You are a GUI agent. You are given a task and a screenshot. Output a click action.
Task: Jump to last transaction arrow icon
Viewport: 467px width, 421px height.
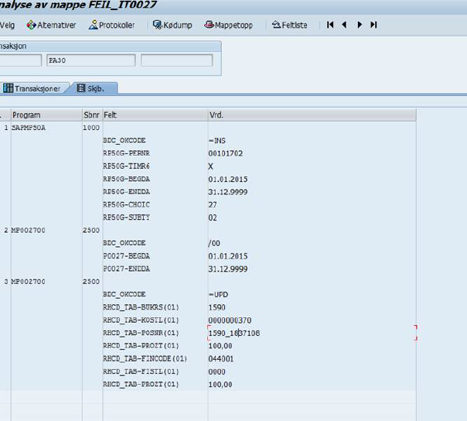(373, 25)
